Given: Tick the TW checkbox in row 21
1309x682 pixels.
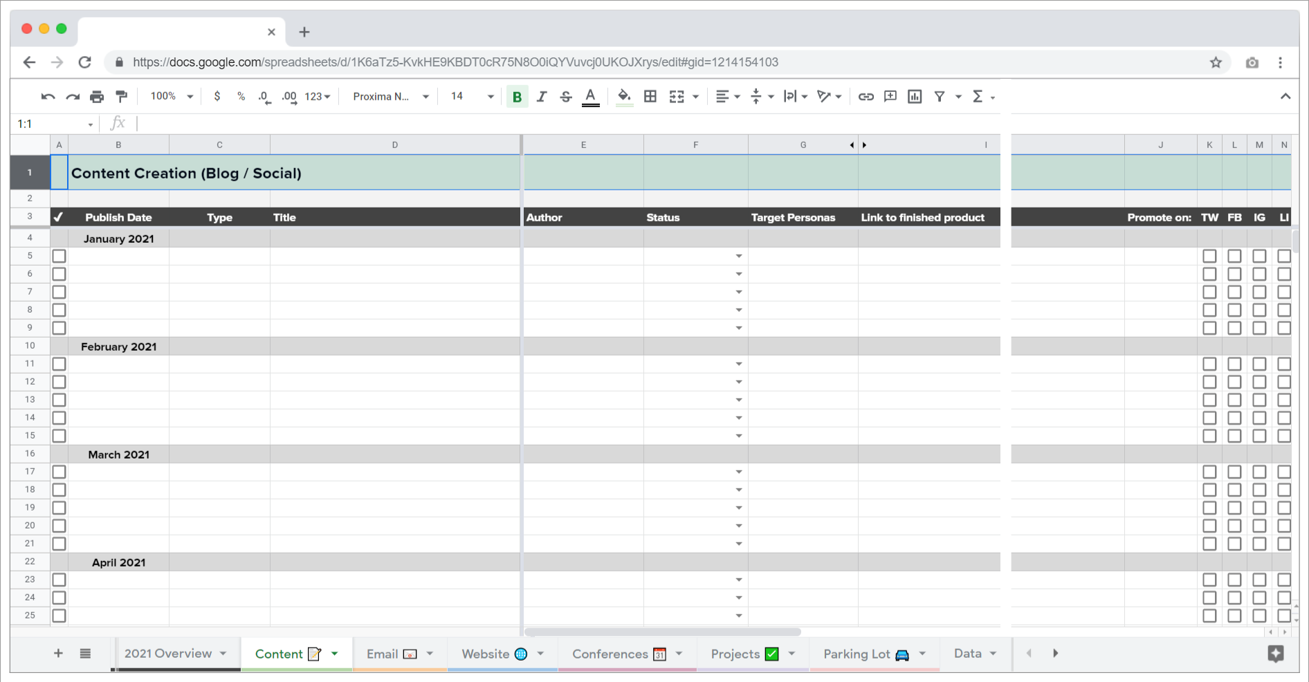Looking at the screenshot, I should [x=1209, y=544].
